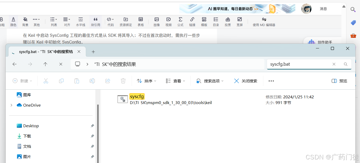Go back in File Explorer

14,64
